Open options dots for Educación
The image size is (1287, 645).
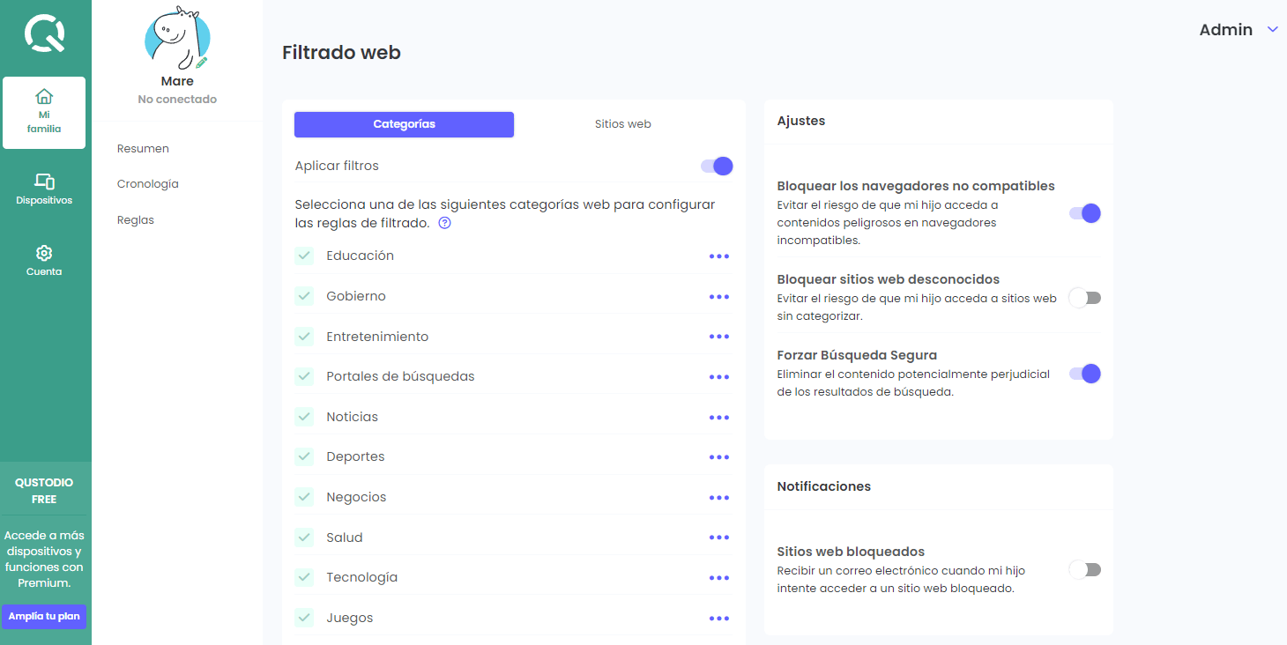(x=719, y=256)
